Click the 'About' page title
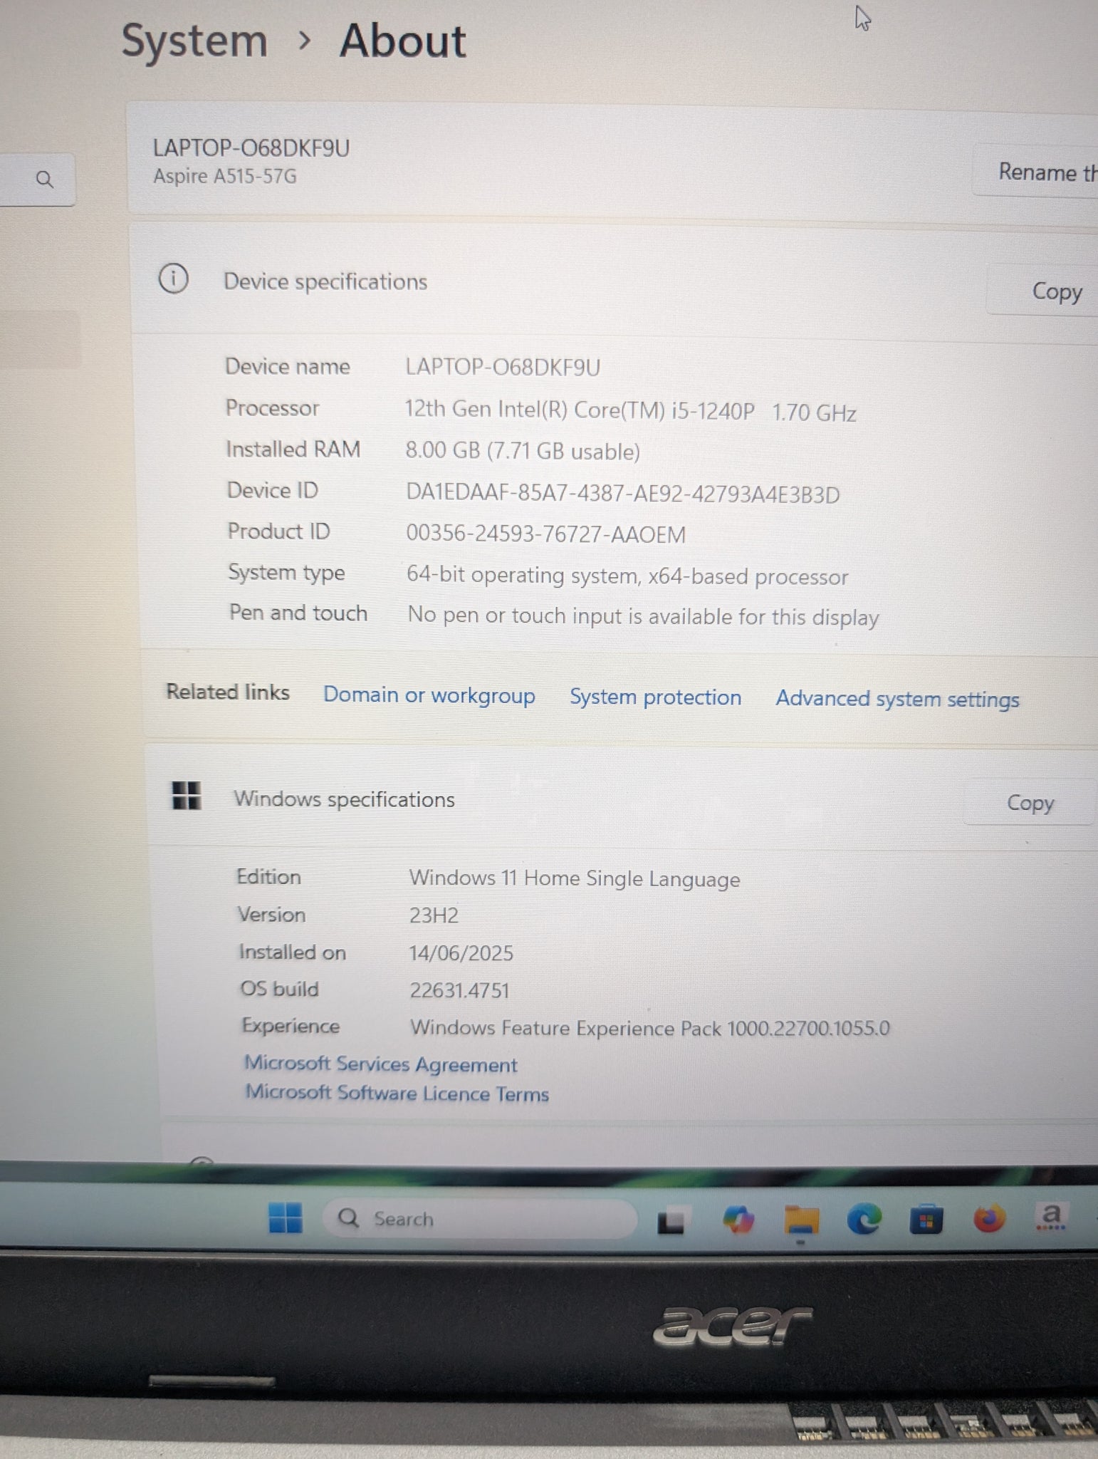This screenshot has width=1098, height=1459. click(402, 41)
